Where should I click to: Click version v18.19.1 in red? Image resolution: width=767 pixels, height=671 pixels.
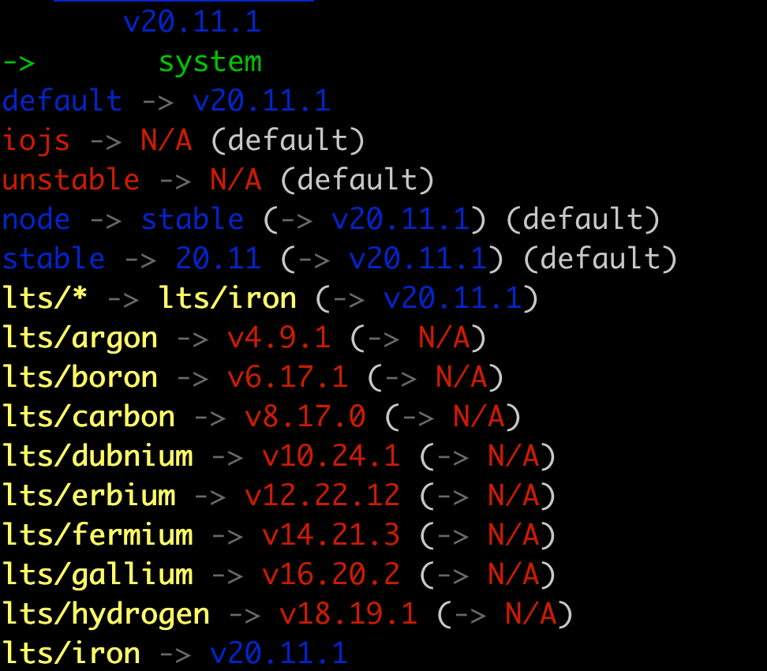[x=348, y=614]
